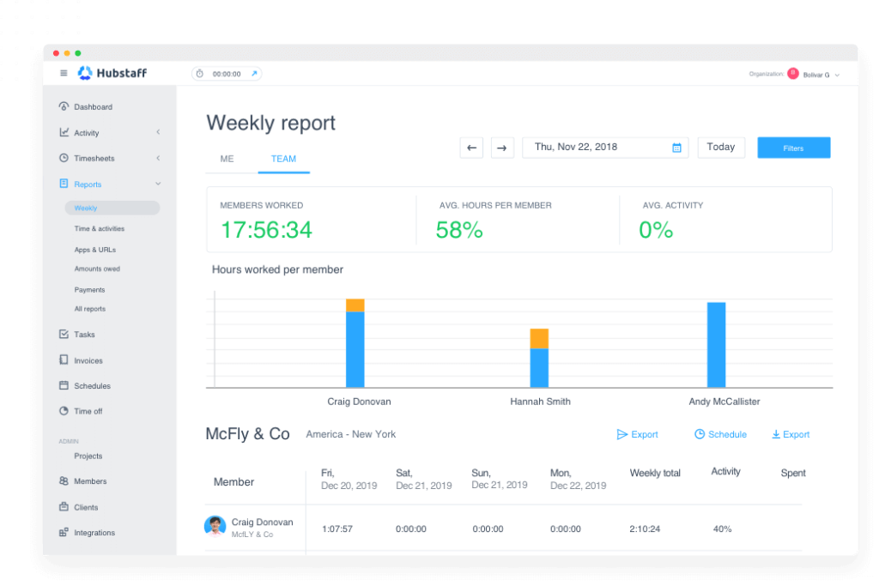Click the Tasks checkbox icon
Screen dimensions: 879x586
[x=64, y=334]
